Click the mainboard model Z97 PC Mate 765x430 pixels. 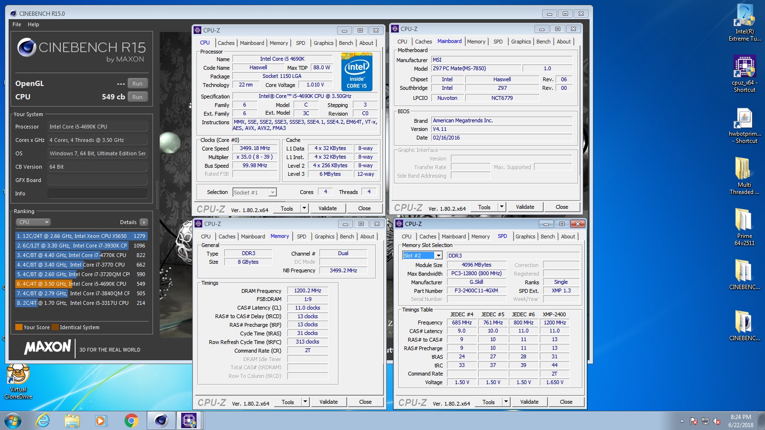[x=475, y=68]
